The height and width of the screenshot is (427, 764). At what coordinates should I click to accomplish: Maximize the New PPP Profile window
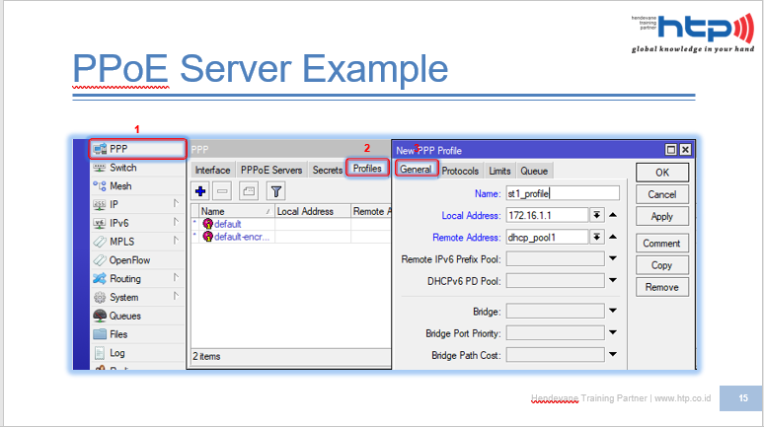tap(671, 150)
